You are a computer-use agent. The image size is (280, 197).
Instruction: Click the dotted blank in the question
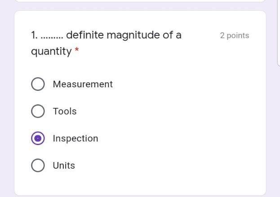52,36
